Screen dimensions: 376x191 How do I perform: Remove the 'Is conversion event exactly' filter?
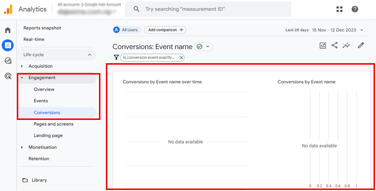pyautogui.click(x=181, y=57)
